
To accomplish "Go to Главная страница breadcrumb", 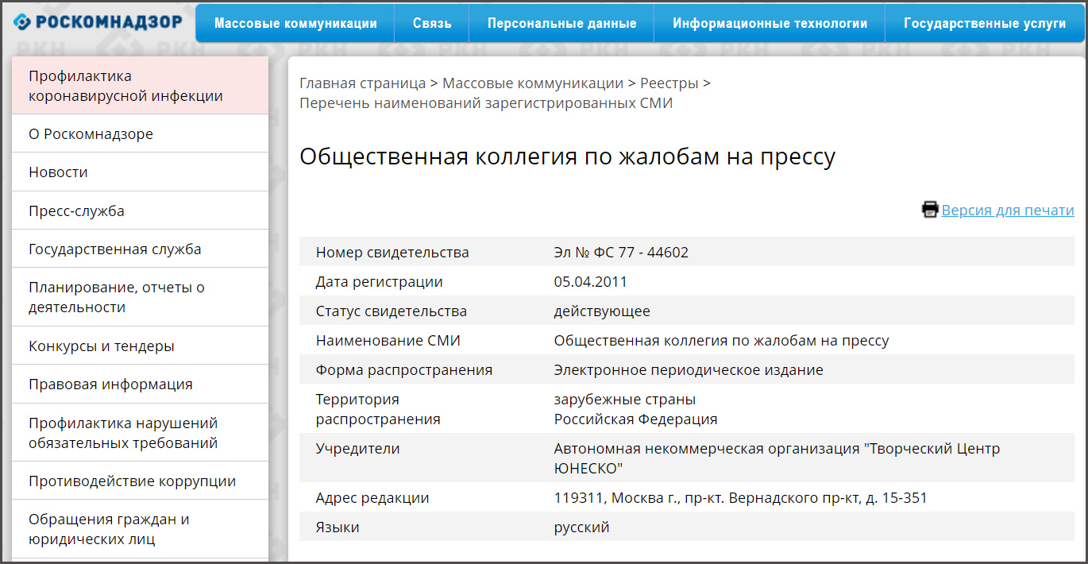I will click(362, 83).
